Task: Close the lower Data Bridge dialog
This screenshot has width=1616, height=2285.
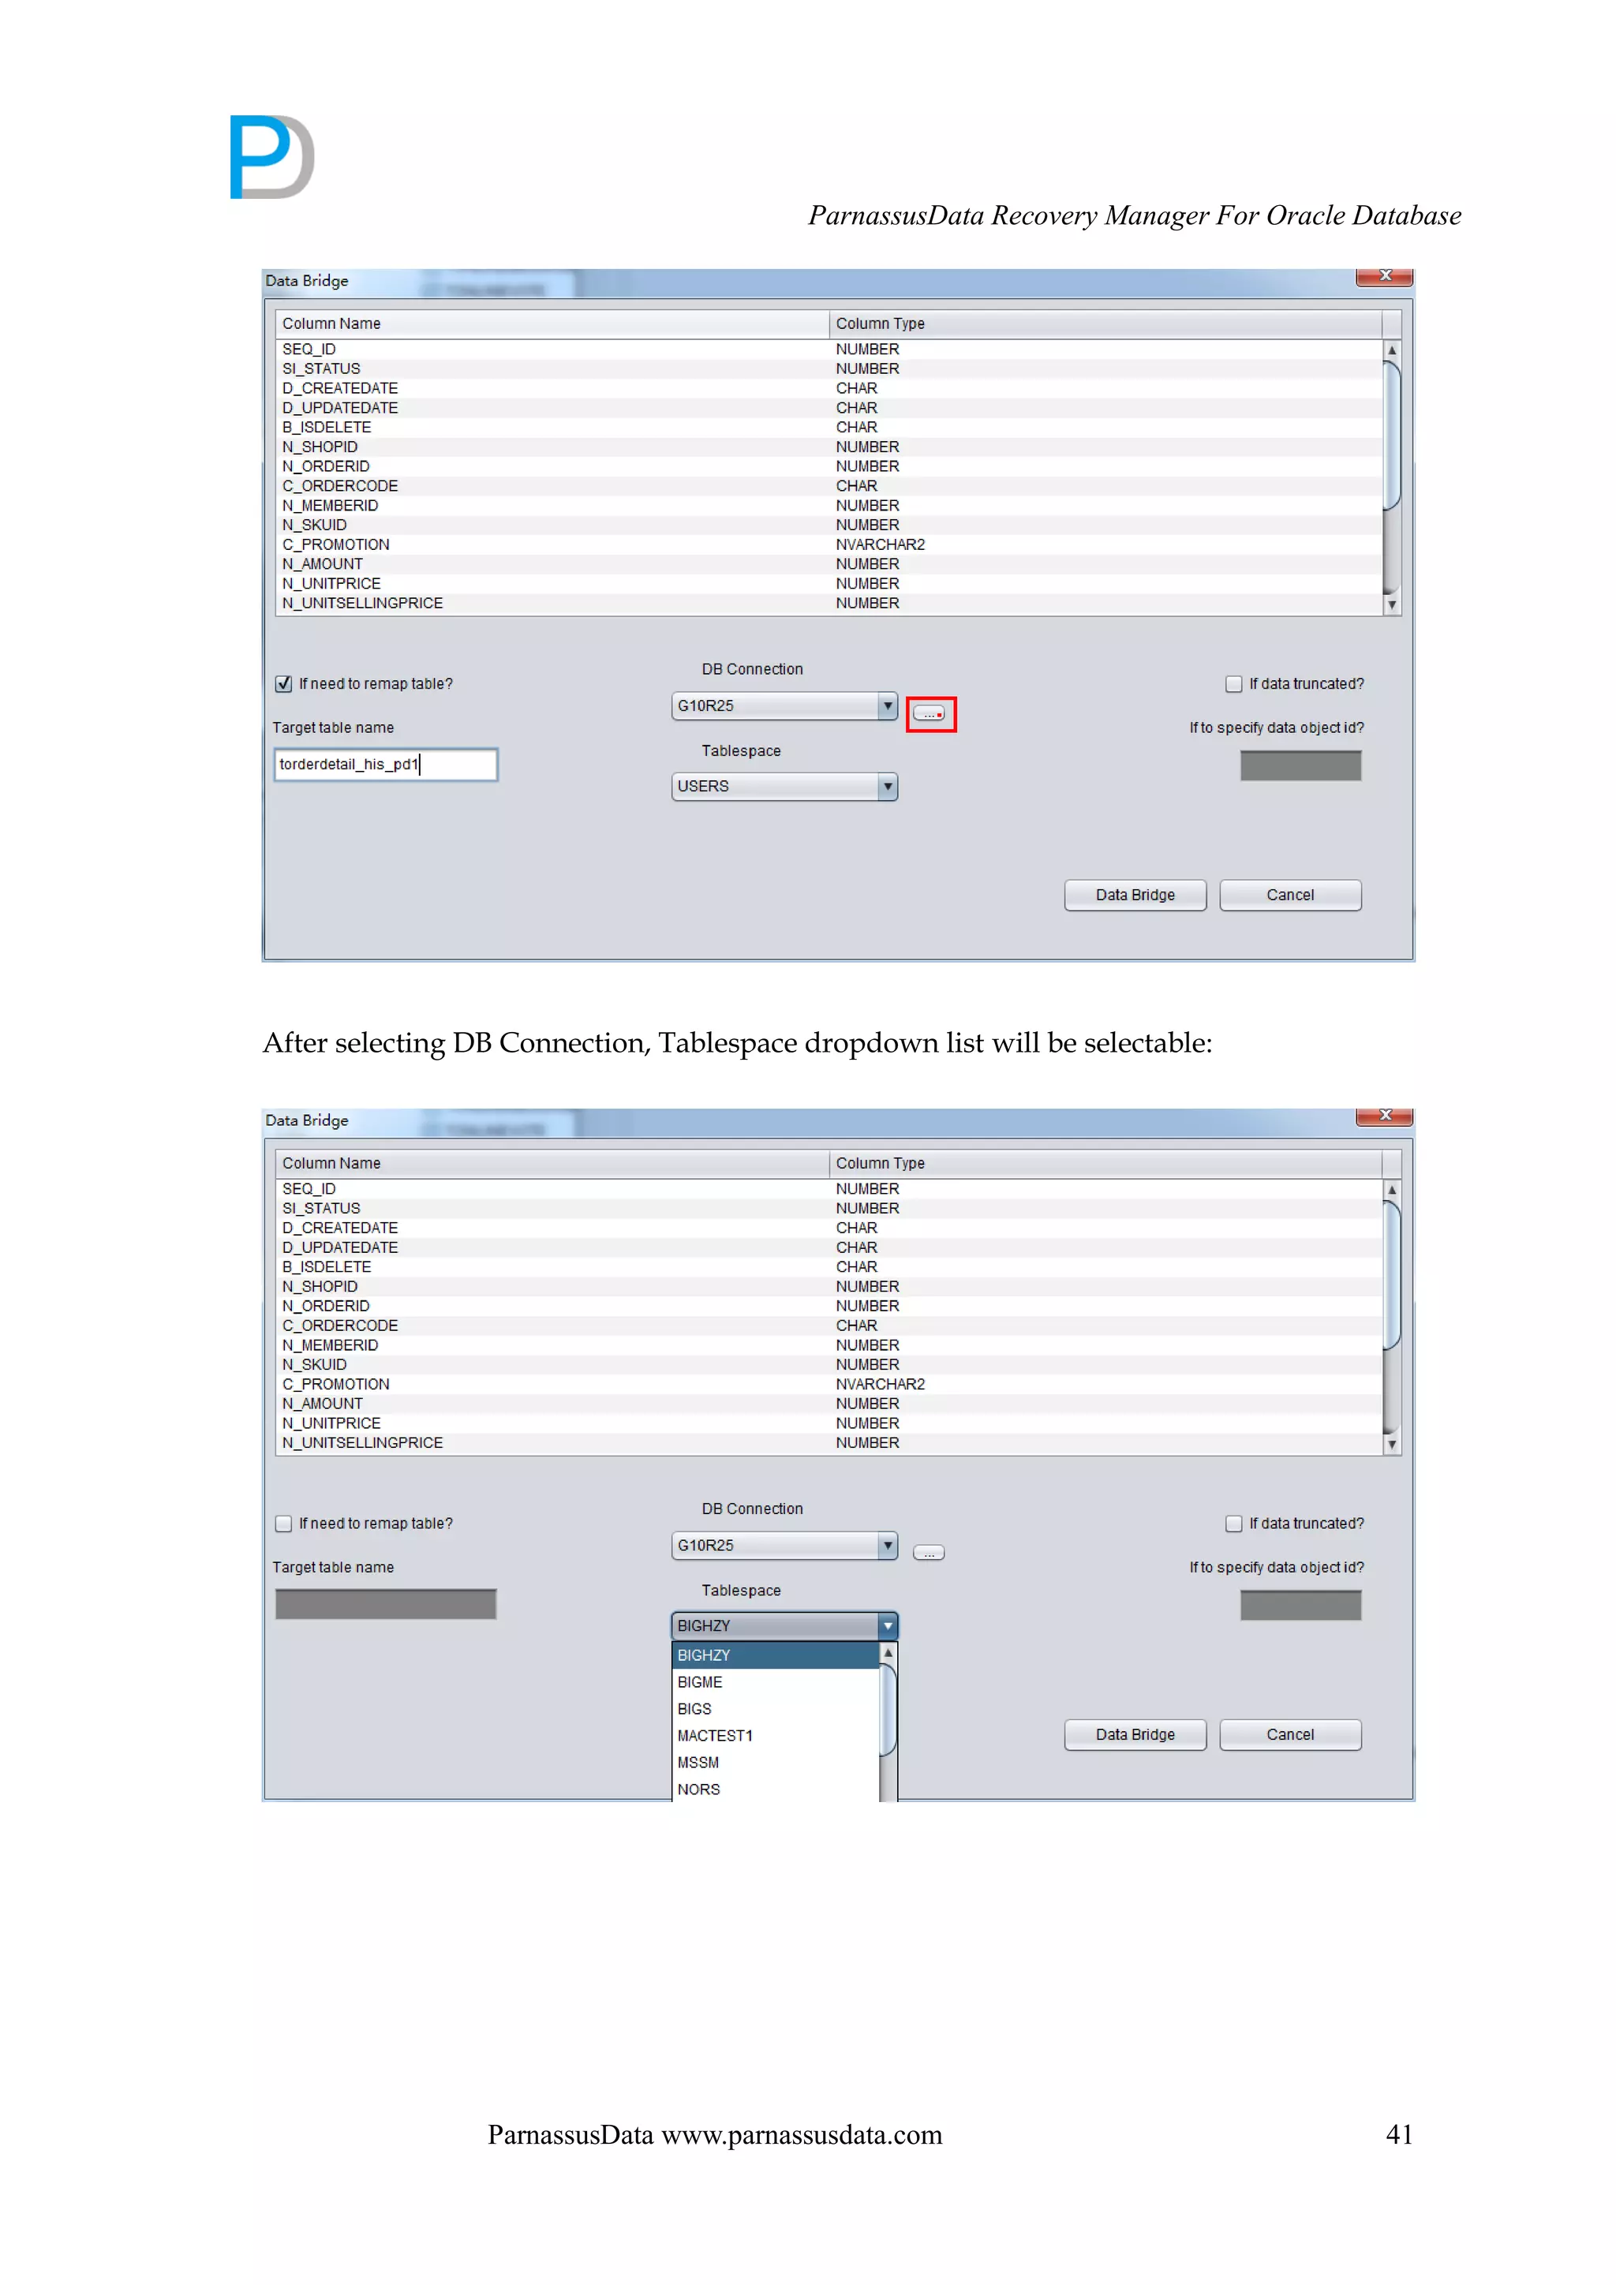Action: pyautogui.click(x=1384, y=1116)
